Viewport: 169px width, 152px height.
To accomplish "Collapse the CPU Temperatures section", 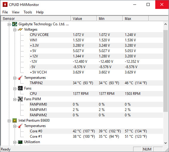I will pos(15,126).
